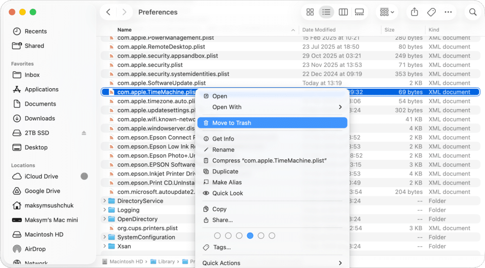Screen dimensions: 485x268
Task: Open iCloud Drive location
Action: click(x=35, y=176)
